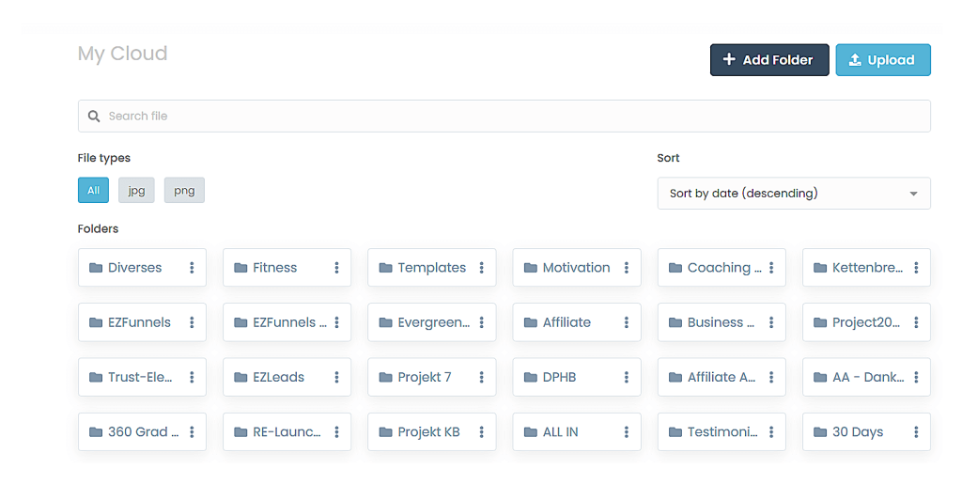Open options for the ALL IN folder
Screen dimensions: 962x484
[627, 431]
